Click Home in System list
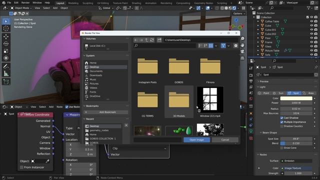Screen dimensions: 320x180 click(93, 63)
